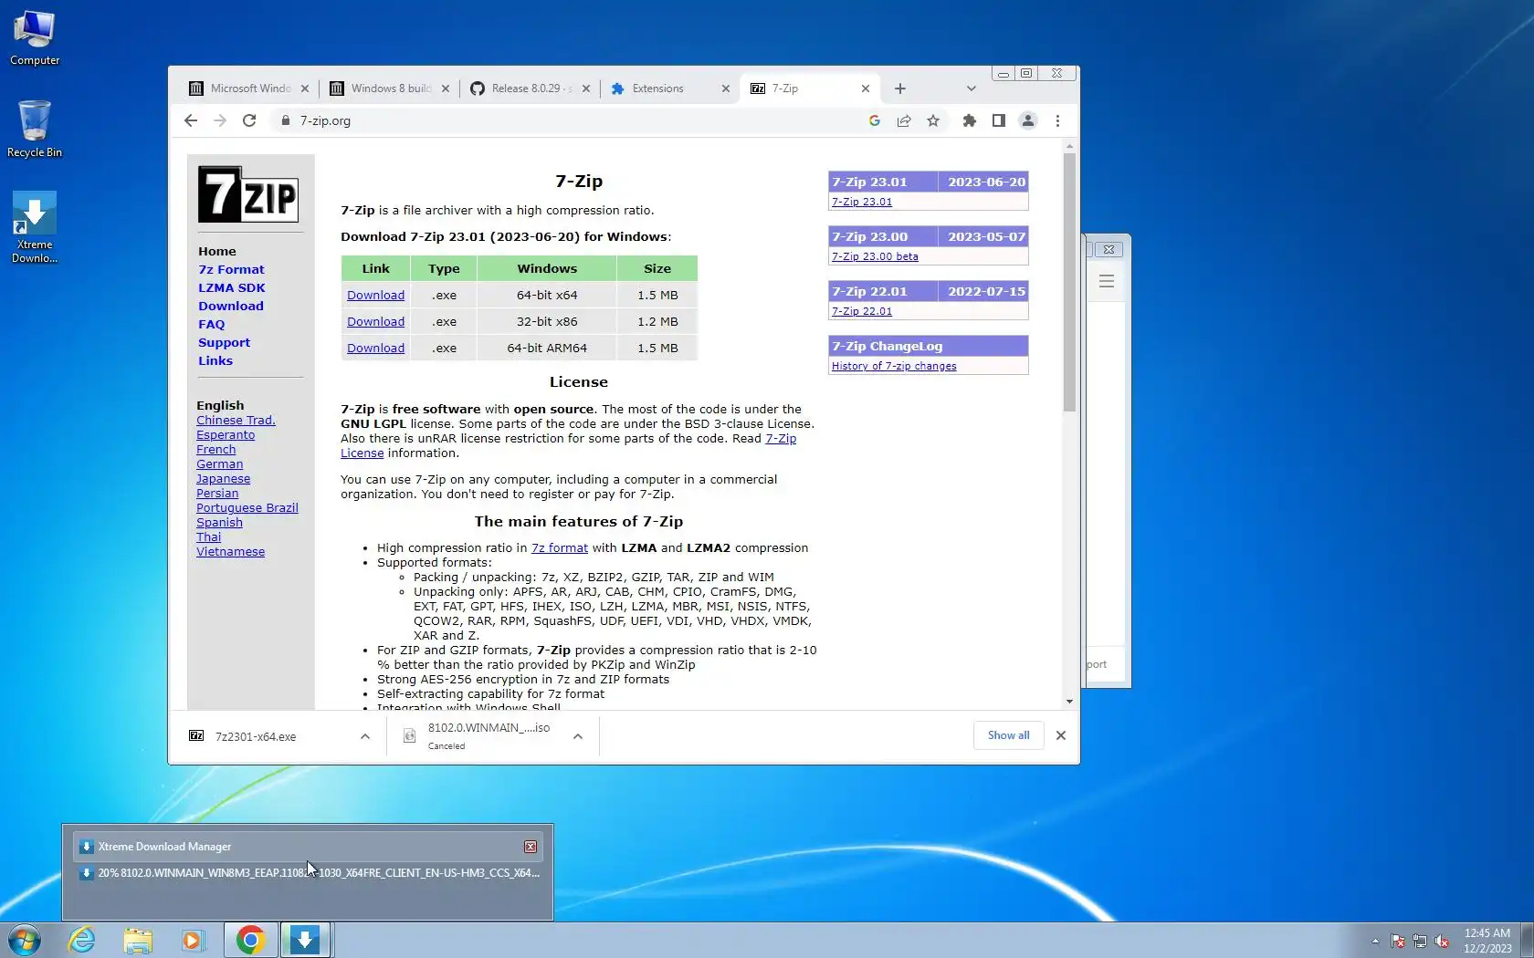This screenshot has width=1534, height=958.
Task: Launch Internet Explorer from taskbar
Action: coord(82,940)
